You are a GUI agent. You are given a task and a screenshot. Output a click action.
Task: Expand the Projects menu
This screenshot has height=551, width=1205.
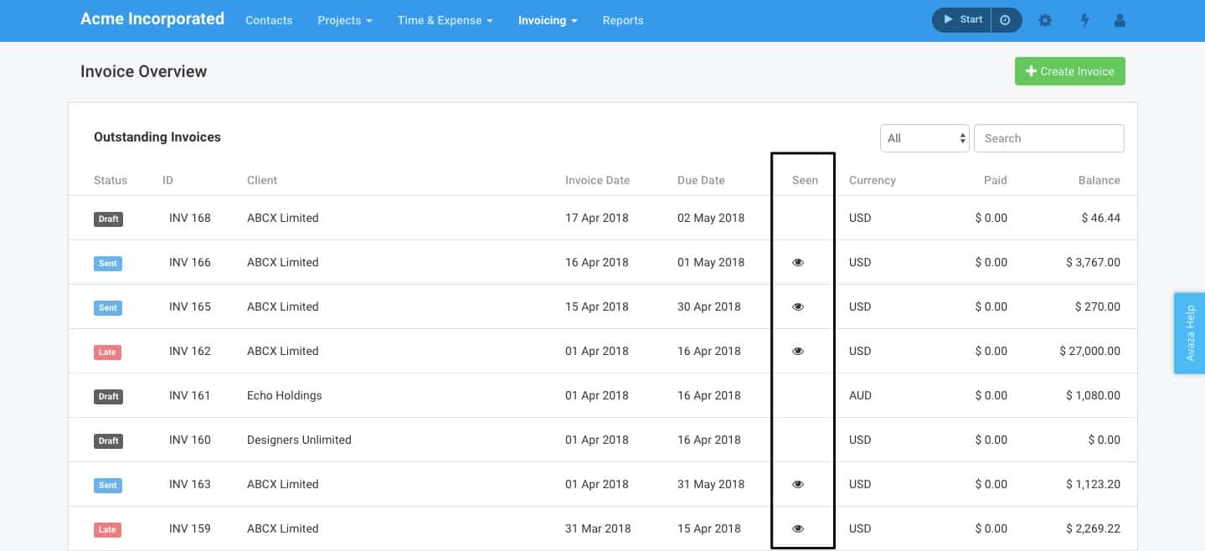point(344,20)
